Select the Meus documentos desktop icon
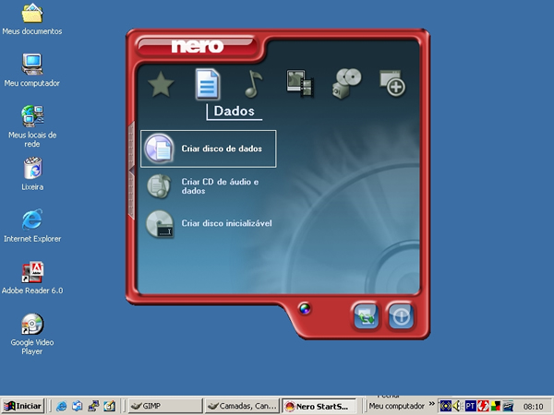Image resolution: width=554 pixels, height=415 pixels. 32,19
